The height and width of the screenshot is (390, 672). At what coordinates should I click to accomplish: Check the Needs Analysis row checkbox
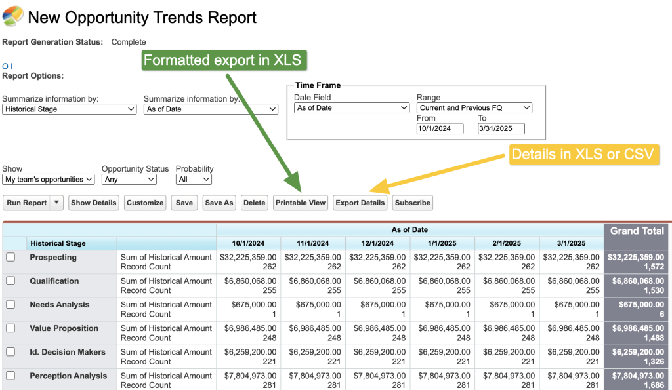click(10, 304)
